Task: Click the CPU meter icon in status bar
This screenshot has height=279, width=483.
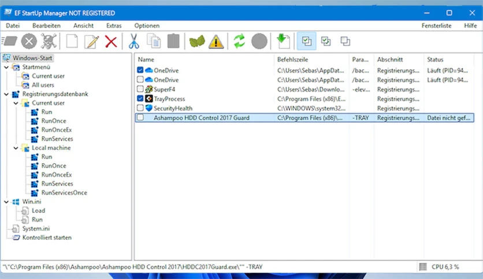Action: pyautogui.click(x=423, y=267)
